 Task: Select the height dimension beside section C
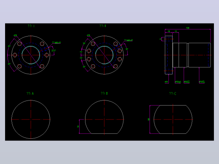point(149,119)
